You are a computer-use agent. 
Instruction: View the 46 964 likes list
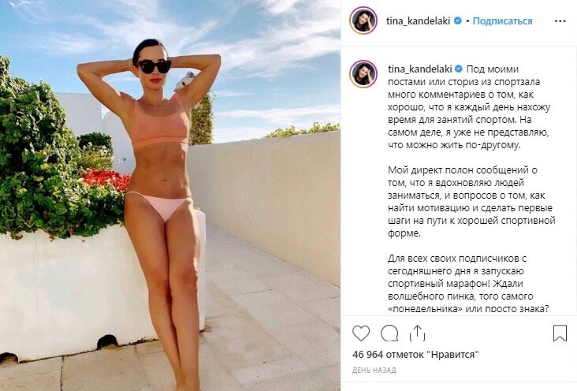[415, 355]
